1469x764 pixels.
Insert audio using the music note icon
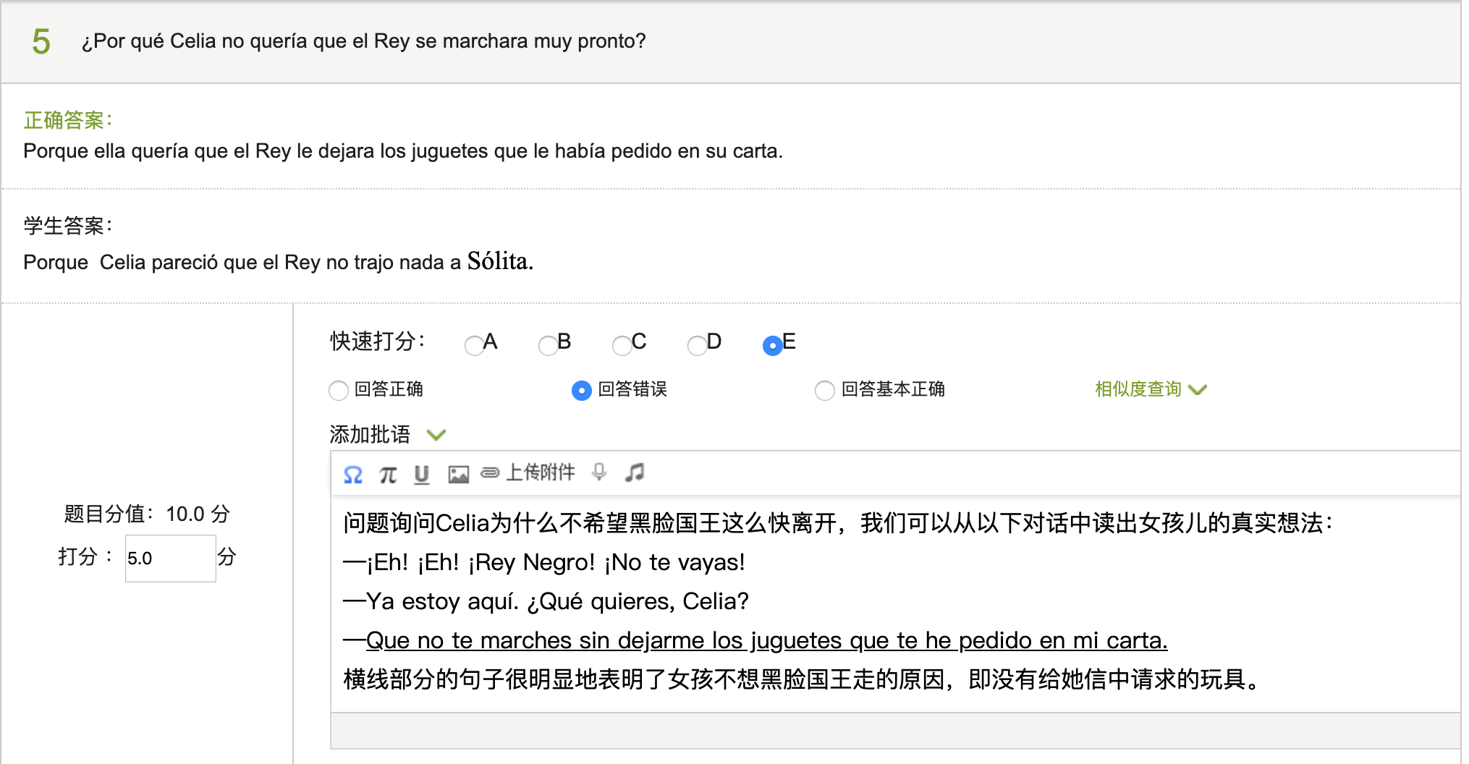[635, 472]
